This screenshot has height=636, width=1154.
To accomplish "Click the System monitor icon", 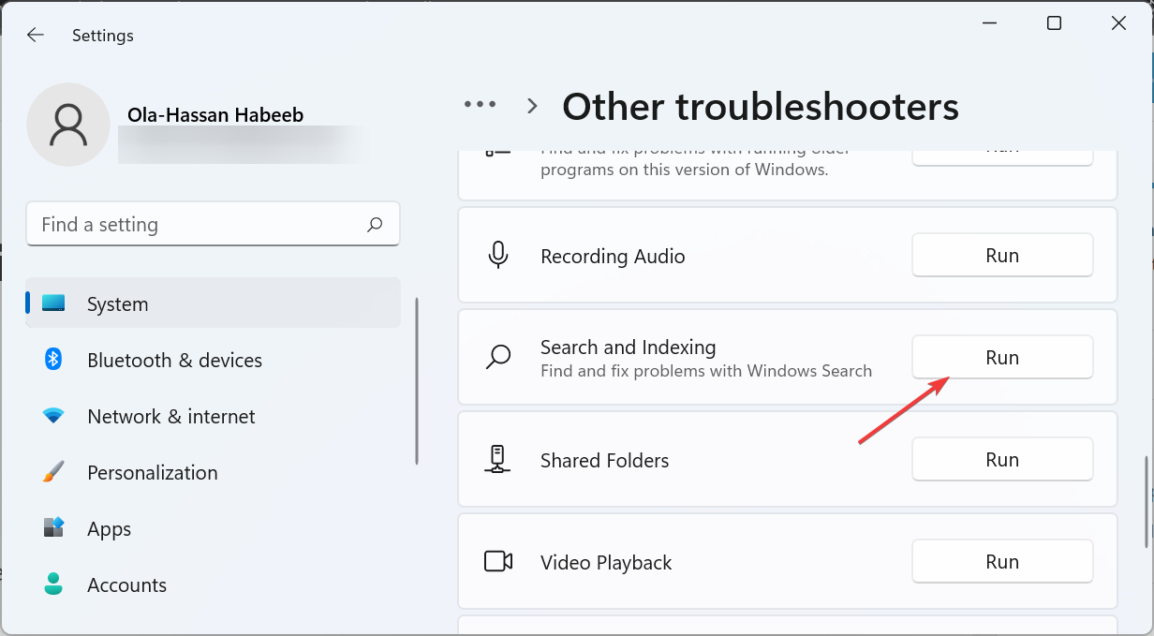I will pyautogui.click(x=53, y=303).
